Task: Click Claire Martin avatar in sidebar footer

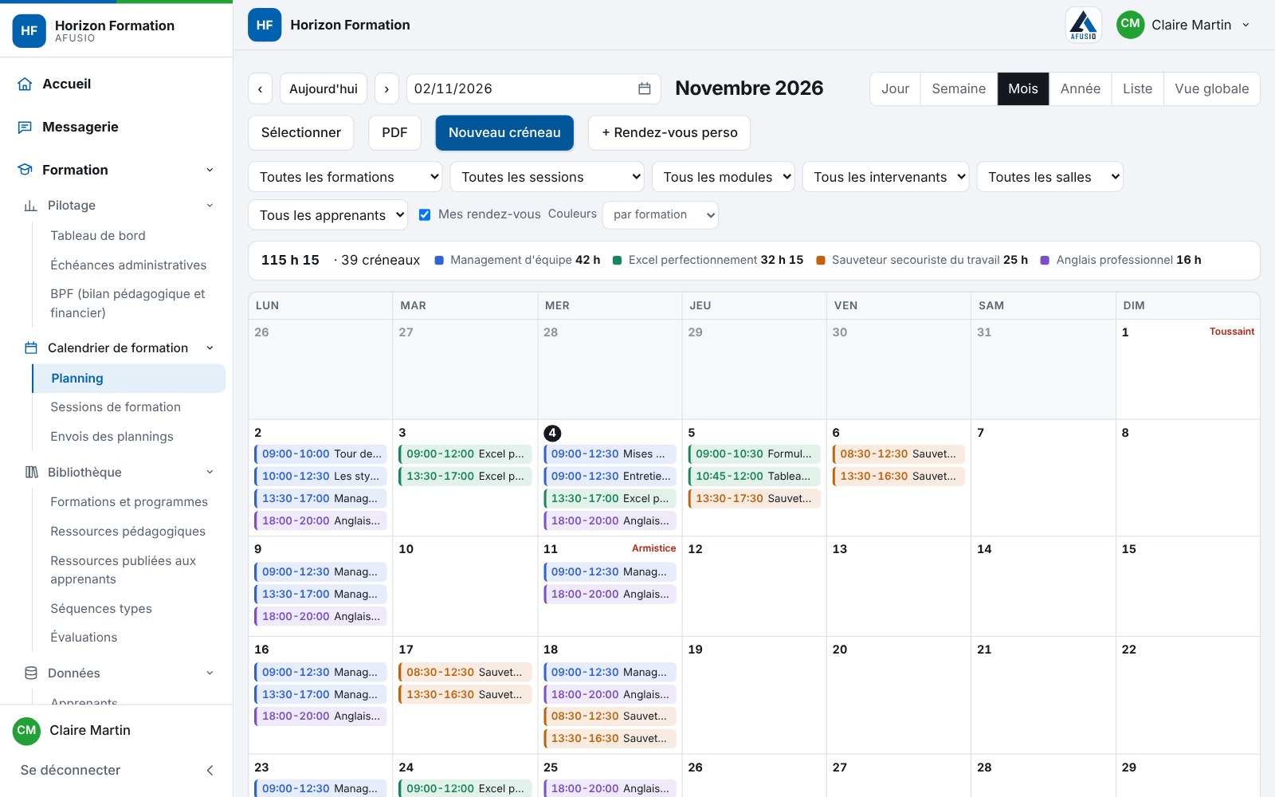Action: tap(26, 730)
